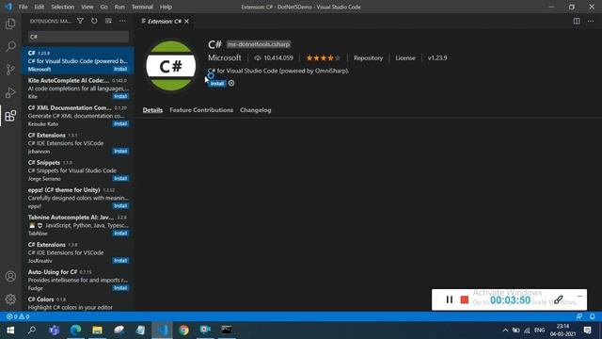Show hidden system tray icons chevron
This screenshot has height=339, width=602.
tap(505, 331)
